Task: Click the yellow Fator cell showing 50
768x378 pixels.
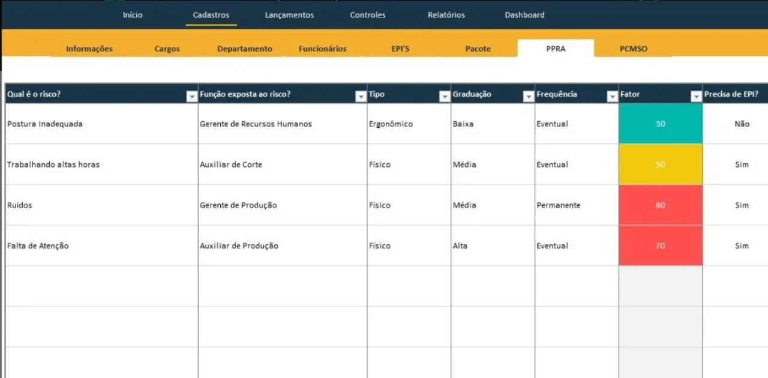Action: (x=660, y=164)
